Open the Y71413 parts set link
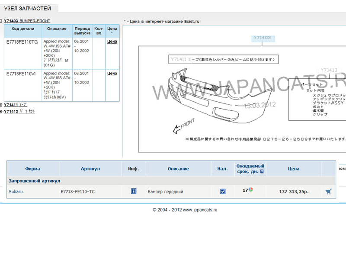 coord(19,111)
